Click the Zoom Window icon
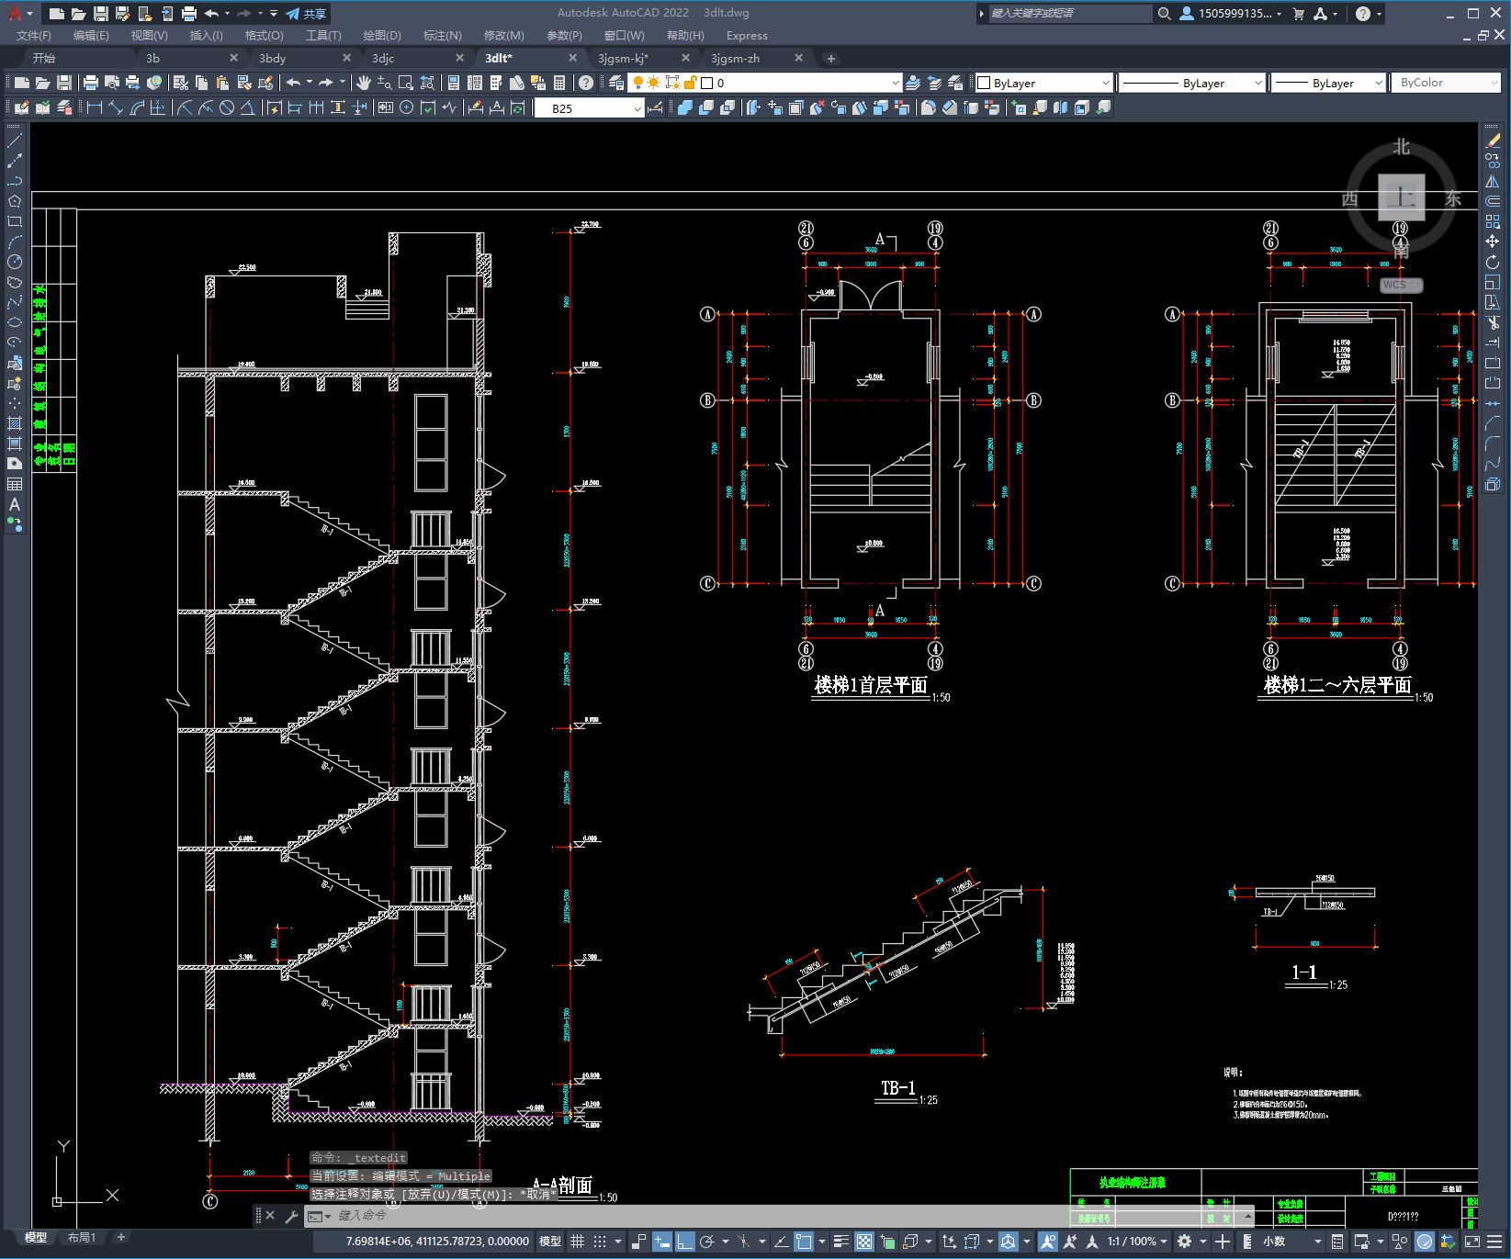This screenshot has height=1259, width=1511. 406,83
